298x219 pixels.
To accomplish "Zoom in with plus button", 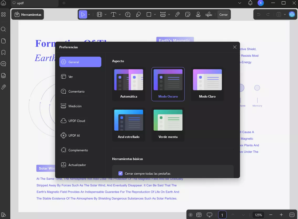I will tap(281, 215).
